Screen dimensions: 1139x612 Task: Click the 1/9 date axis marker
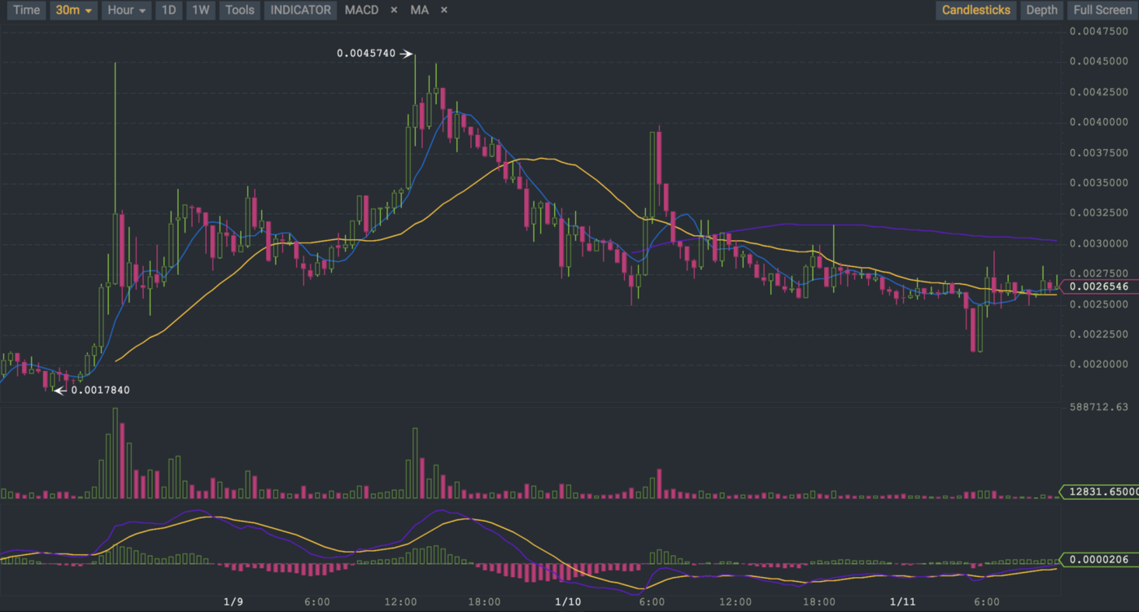[x=233, y=602]
